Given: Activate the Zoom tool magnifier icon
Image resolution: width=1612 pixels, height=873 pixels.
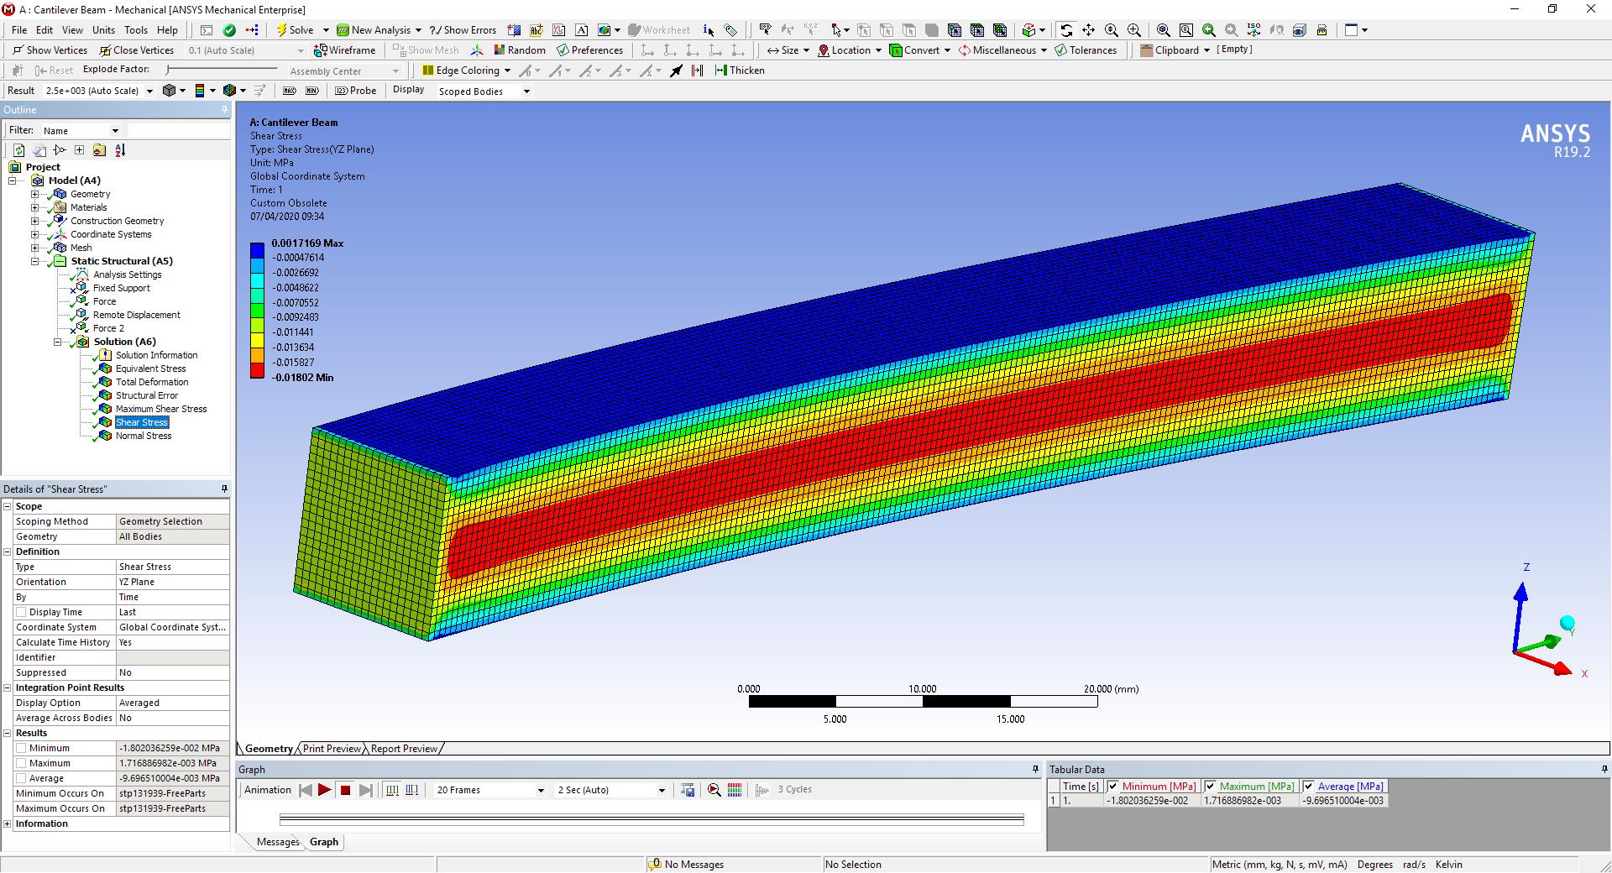Looking at the screenshot, I should click(x=1112, y=29).
